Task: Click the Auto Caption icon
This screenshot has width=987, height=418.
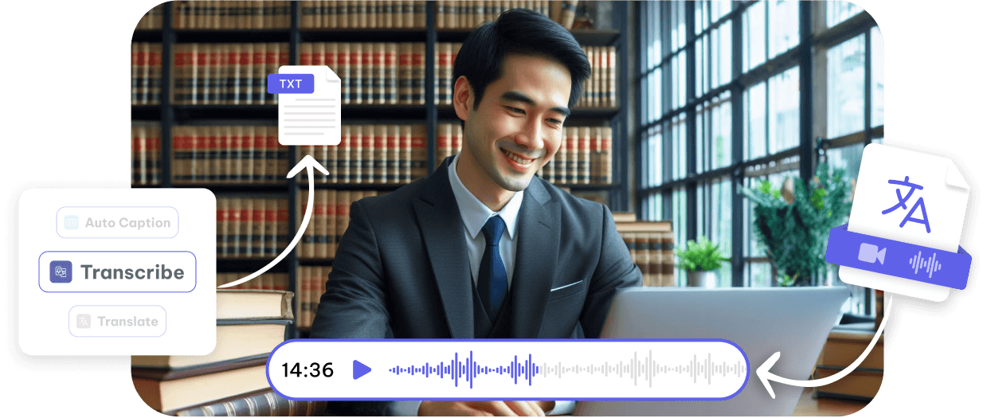Action: click(71, 223)
